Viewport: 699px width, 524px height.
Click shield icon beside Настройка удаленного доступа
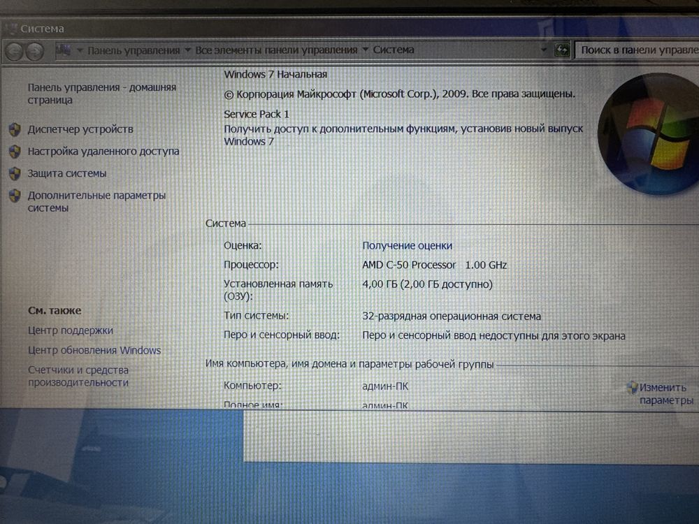(x=15, y=152)
